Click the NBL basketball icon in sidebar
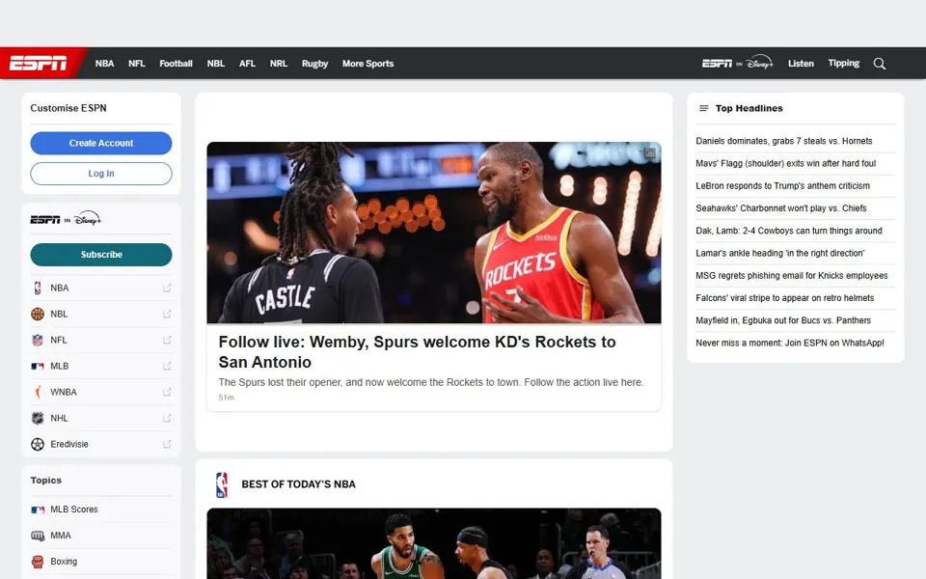The image size is (926, 579). click(38, 314)
